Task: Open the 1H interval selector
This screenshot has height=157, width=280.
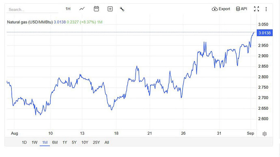Action: (x=68, y=9)
